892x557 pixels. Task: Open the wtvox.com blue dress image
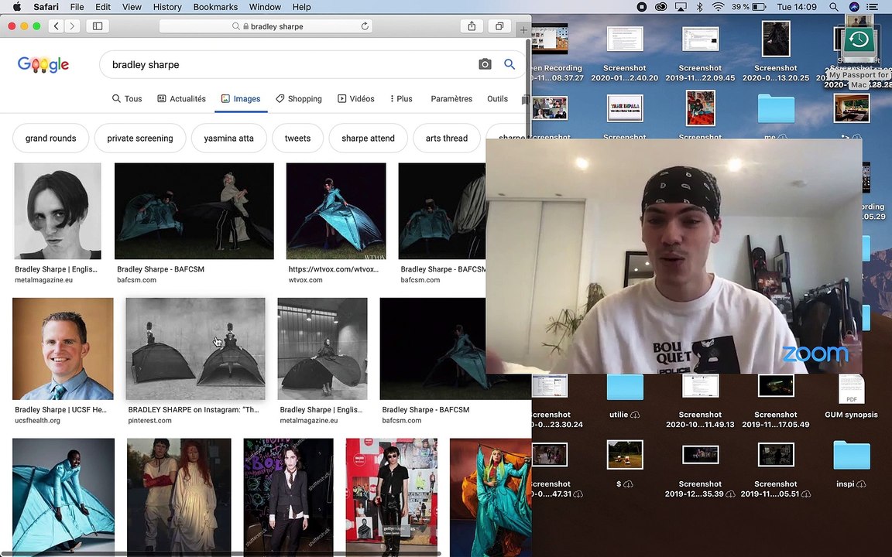[335, 211]
